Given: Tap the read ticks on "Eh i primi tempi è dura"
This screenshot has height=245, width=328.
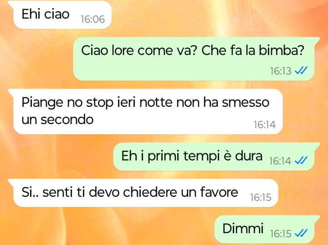Looking at the screenshot, I should coord(301,160).
